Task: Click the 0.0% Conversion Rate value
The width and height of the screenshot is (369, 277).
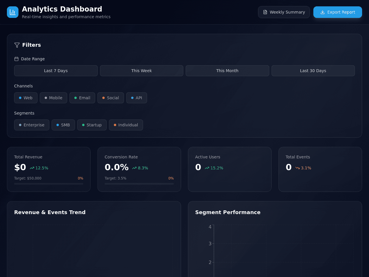Action: pyautogui.click(x=116, y=167)
